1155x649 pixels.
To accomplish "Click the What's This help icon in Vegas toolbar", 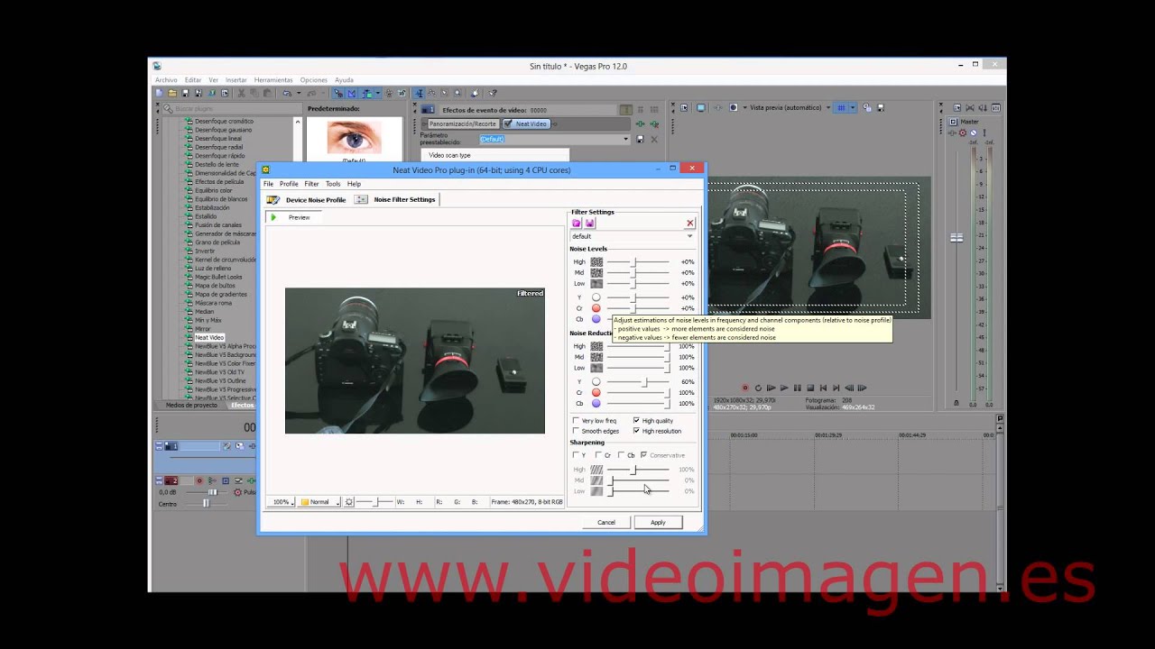I will pyautogui.click(x=492, y=93).
